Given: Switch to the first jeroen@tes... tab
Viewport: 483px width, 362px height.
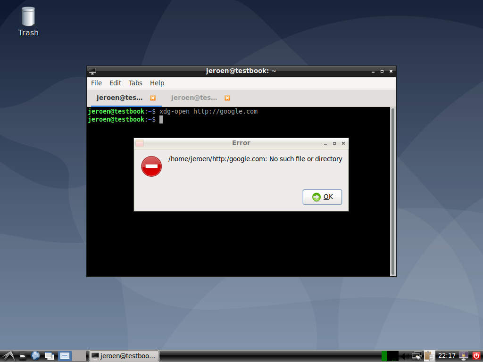Looking at the screenshot, I should click(119, 98).
